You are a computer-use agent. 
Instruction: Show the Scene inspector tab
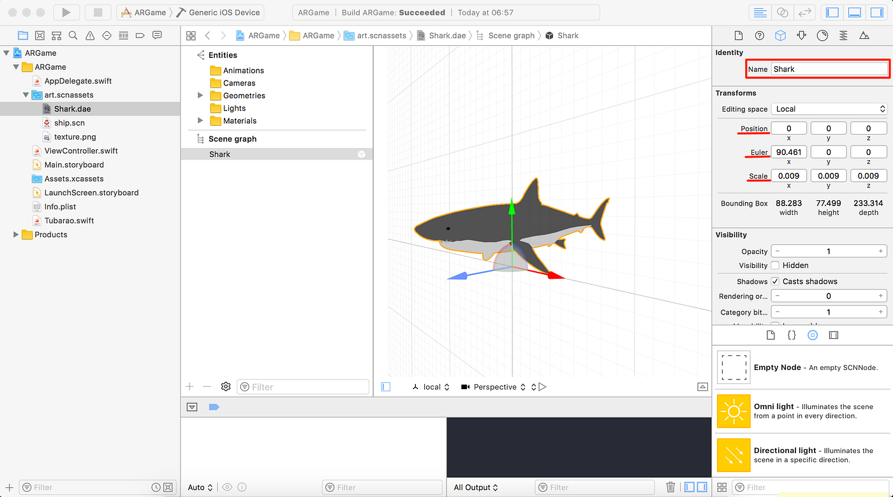click(864, 36)
